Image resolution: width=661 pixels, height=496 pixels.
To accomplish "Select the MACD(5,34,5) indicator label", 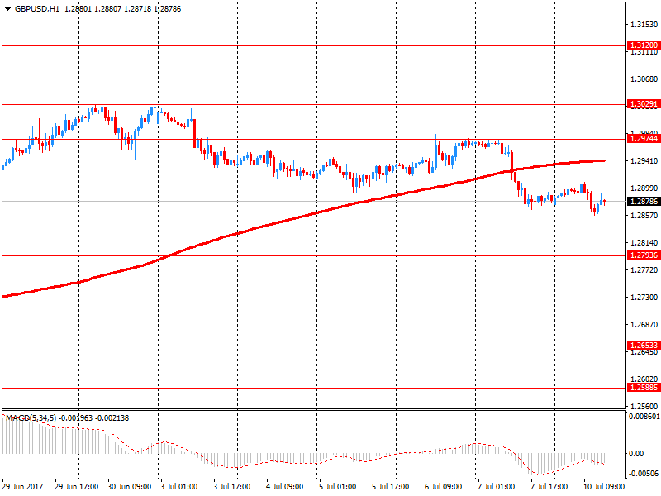I will [31, 418].
